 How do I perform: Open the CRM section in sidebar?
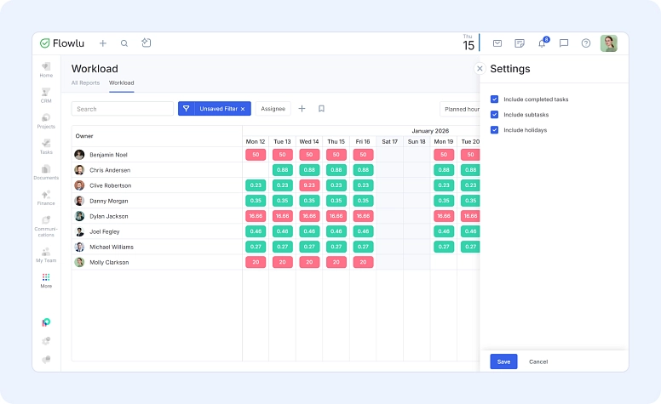[46, 94]
